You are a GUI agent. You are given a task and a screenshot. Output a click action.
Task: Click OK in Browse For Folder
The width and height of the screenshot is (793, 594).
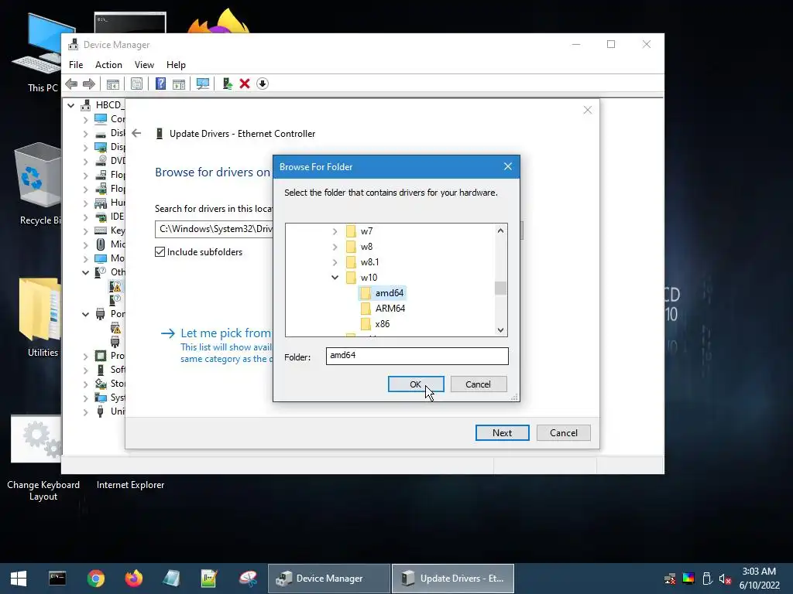416,384
